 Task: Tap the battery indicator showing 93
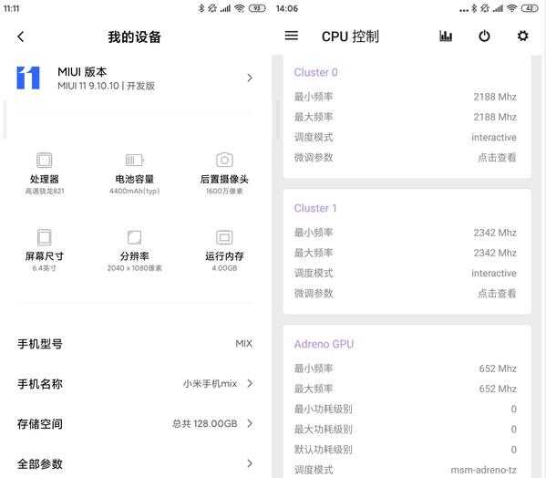point(257,8)
